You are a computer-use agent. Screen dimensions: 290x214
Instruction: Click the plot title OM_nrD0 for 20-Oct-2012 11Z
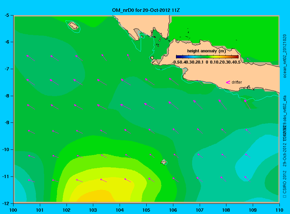click(x=146, y=10)
